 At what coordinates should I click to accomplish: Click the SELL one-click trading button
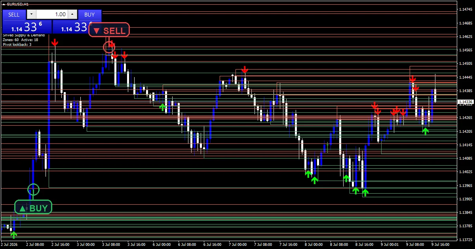click(x=14, y=15)
